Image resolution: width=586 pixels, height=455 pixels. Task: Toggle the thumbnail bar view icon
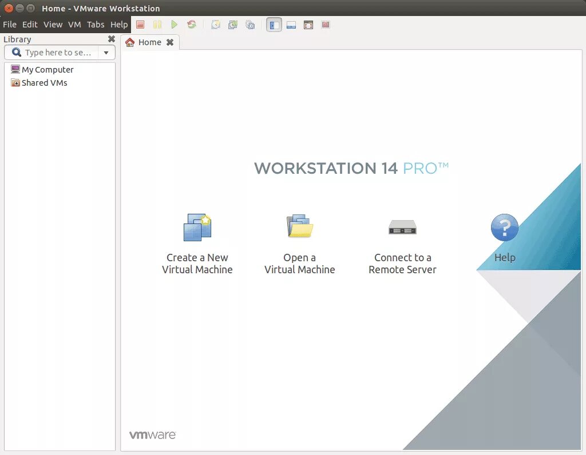pos(291,25)
